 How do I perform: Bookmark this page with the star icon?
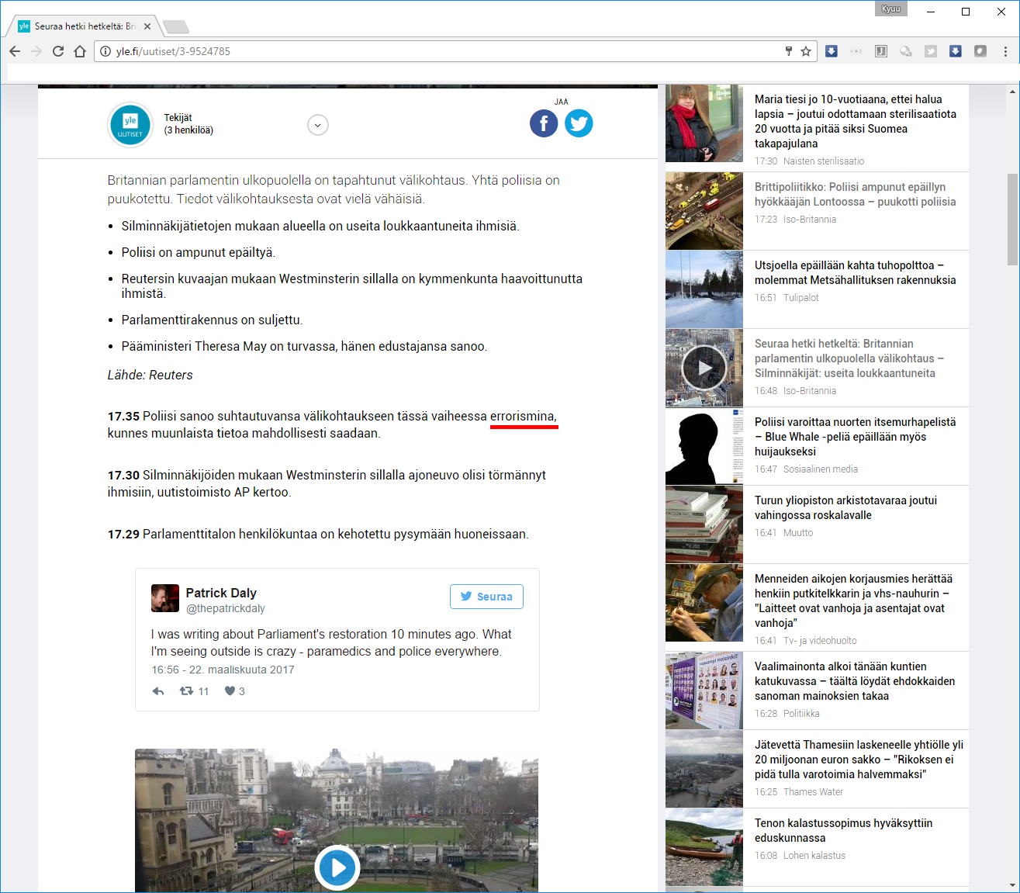coord(806,51)
